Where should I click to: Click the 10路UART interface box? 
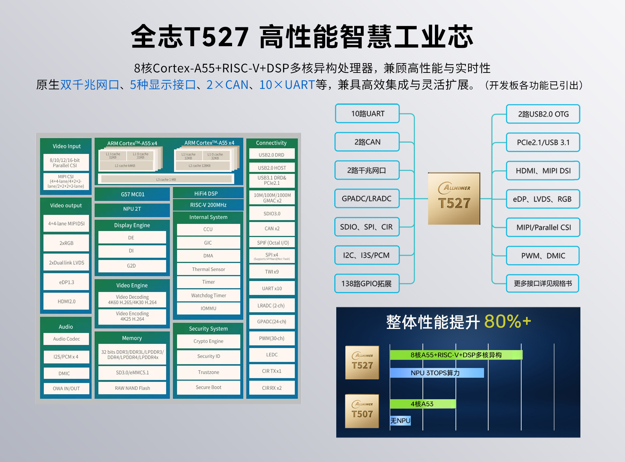tap(368, 114)
